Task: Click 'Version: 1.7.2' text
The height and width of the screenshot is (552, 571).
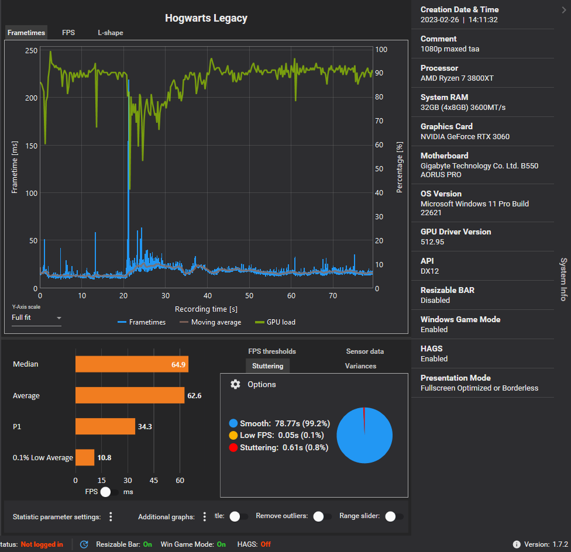Action: click(546, 544)
